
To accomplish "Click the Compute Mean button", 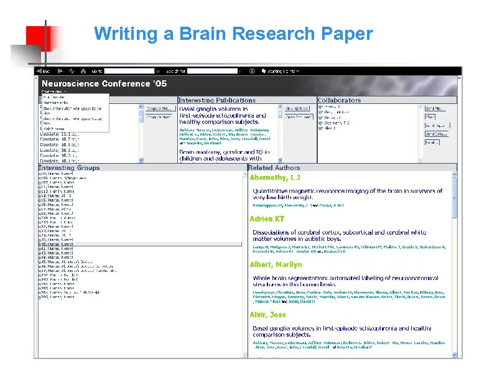I will (159, 117).
